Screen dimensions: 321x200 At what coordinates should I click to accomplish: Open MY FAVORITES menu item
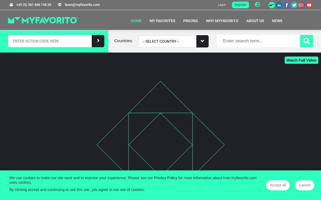click(x=162, y=21)
